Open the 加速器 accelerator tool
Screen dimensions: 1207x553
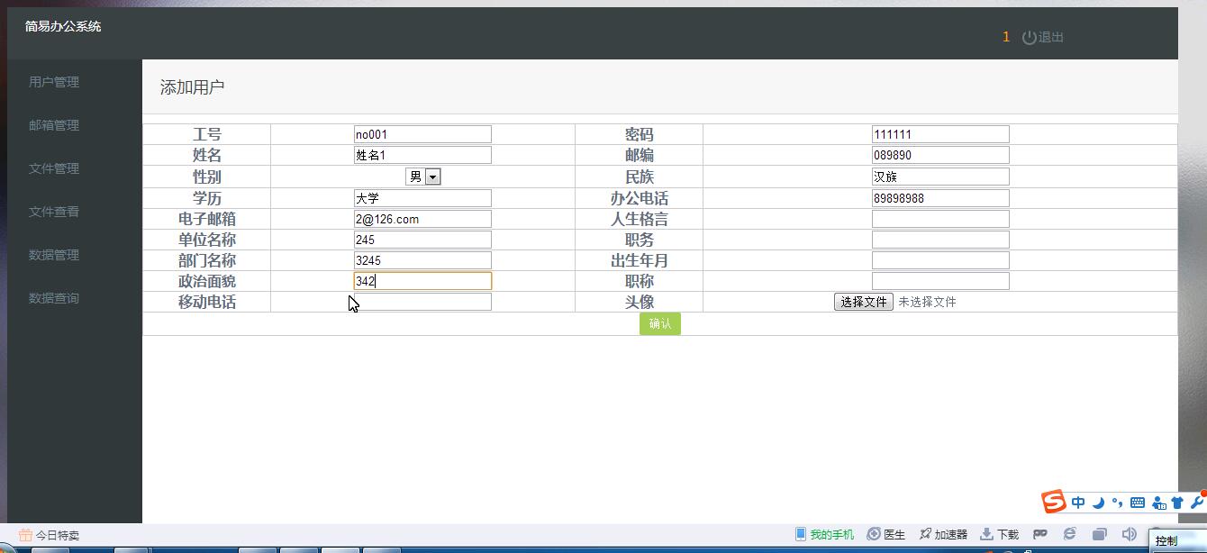[x=942, y=534]
